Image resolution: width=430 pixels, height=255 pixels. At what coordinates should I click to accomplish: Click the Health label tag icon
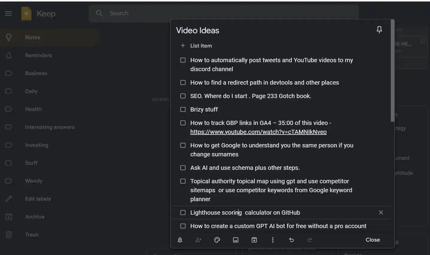[x=9, y=109]
